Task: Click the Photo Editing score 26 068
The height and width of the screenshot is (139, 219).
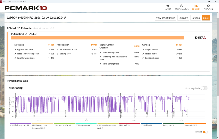Action: point(136,53)
